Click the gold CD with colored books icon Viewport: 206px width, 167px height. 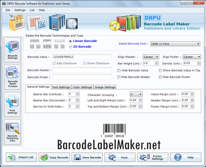click(125, 23)
